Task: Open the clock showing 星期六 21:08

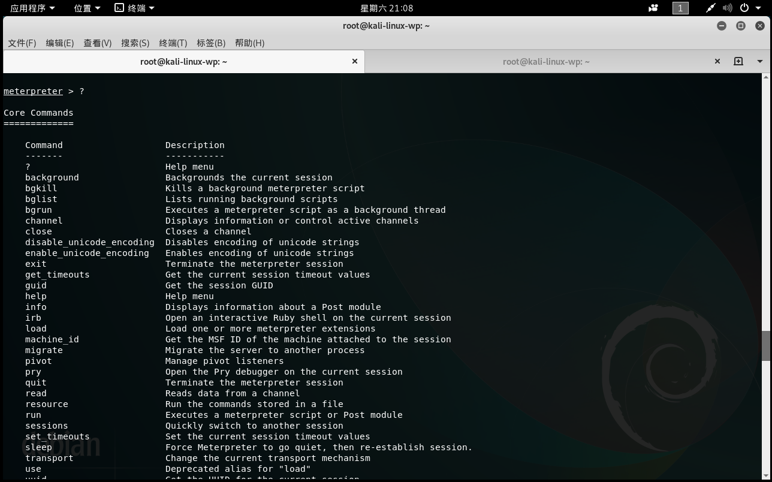Action: click(387, 8)
